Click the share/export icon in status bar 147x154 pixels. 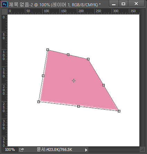coord(21,149)
